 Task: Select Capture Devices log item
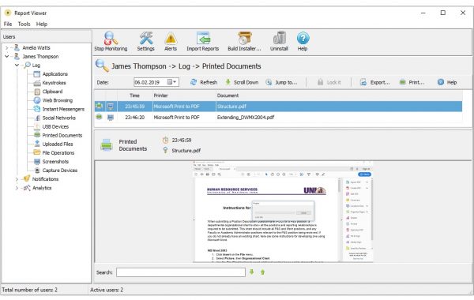click(60, 171)
